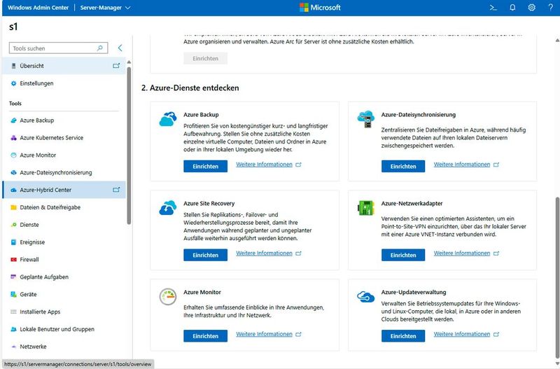This screenshot has height=369, width=560.
Task: Open Installierte Apps tool
Action: pyautogui.click(x=64, y=312)
